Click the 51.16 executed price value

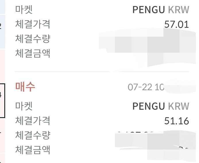pyautogui.click(x=177, y=121)
